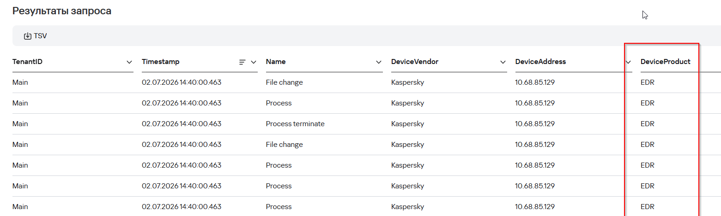
Task: Expand the DeviceAddress column chevron
Action: pos(628,62)
